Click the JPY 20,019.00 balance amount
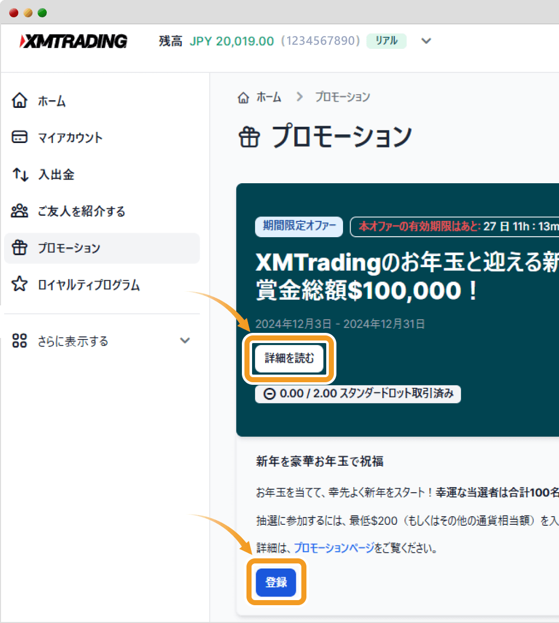Screen dimensions: 559x623 [x=232, y=41]
